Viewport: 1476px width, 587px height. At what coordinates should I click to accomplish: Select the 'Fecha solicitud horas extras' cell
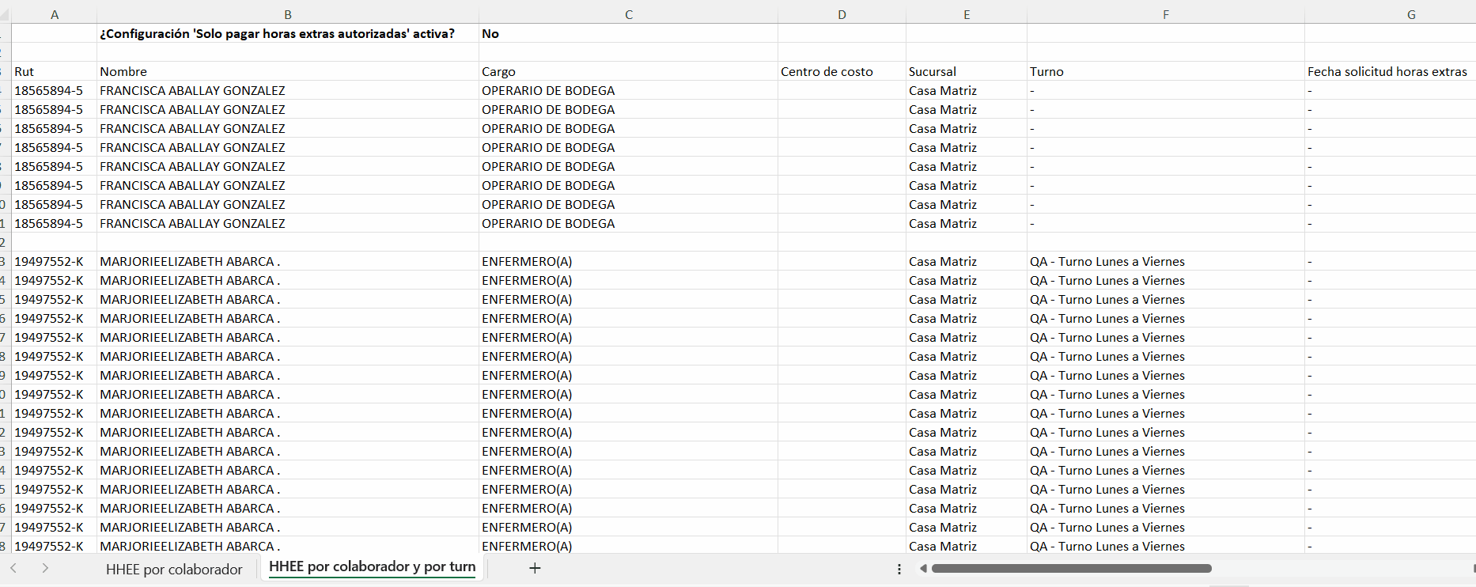pyautogui.click(x=1390, y=71)
